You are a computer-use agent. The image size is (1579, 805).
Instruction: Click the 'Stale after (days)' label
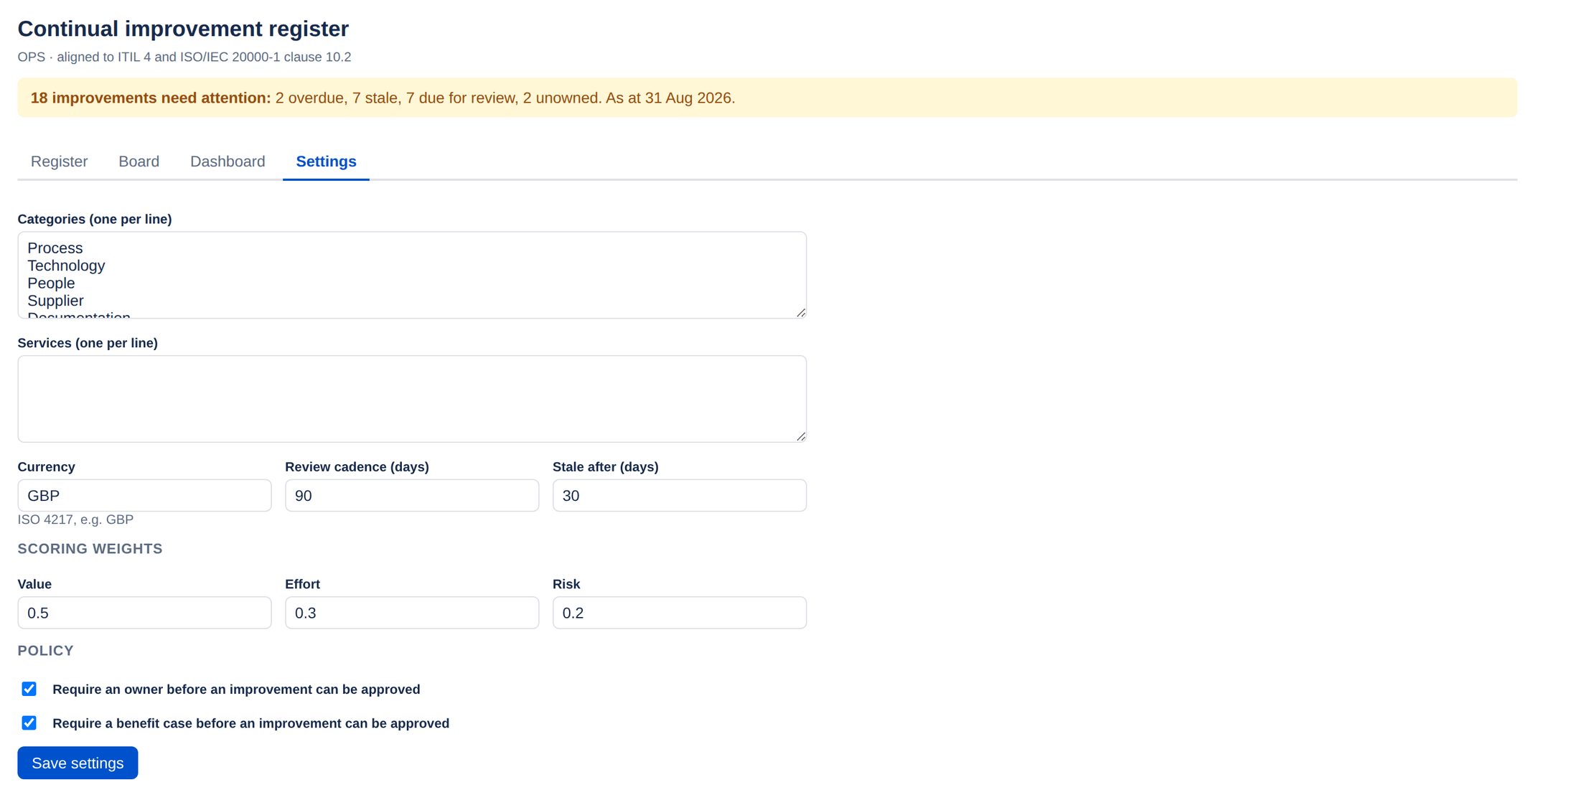click(x=605, y=467)
